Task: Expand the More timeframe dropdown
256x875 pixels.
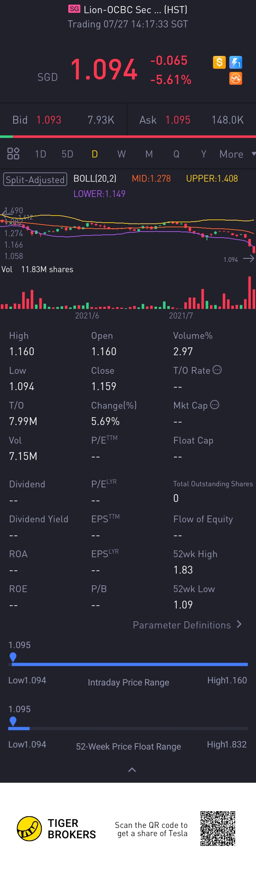Action: (238, 154)
